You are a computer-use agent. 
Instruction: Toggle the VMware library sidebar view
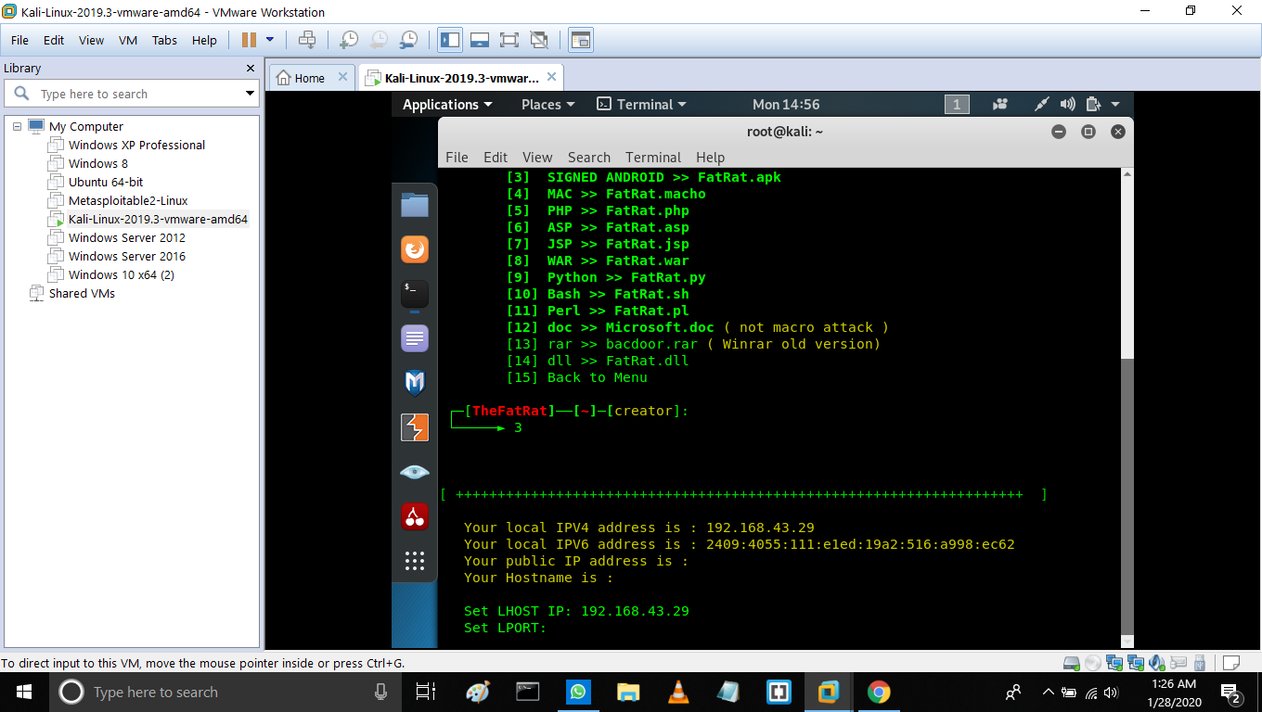point(450,40)
